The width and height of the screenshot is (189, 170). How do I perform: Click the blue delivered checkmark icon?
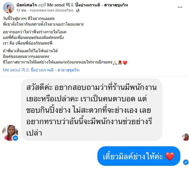point(186,162)
